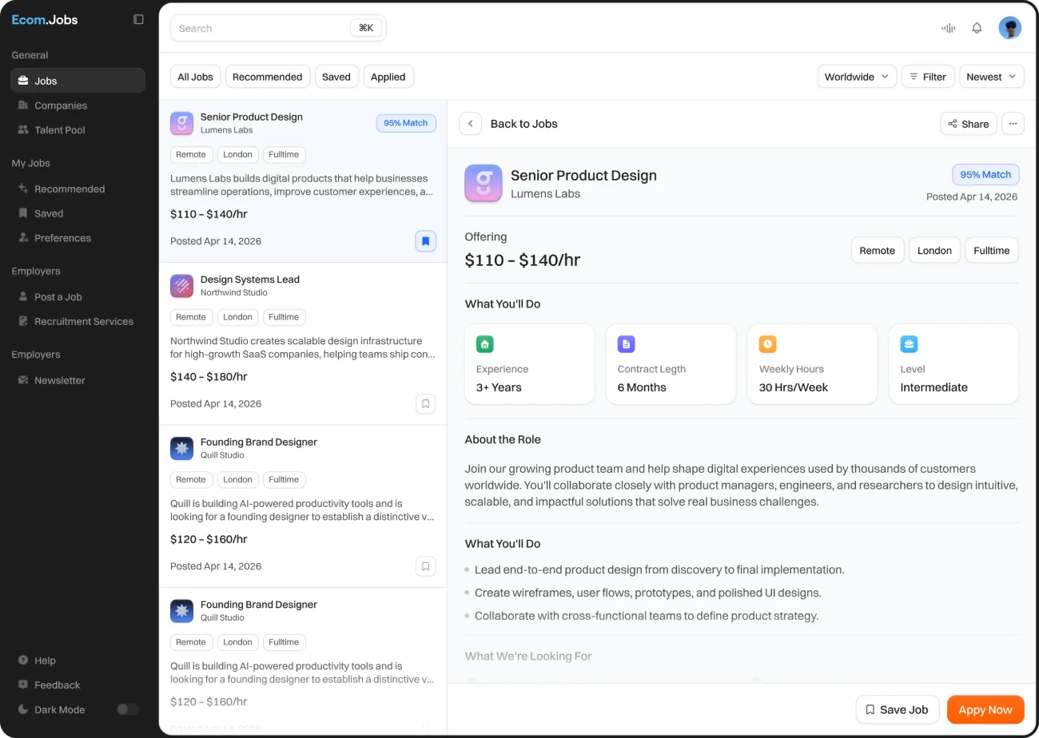Unsave the bookmarked Senior Product Design job

(x=426, y=241)
